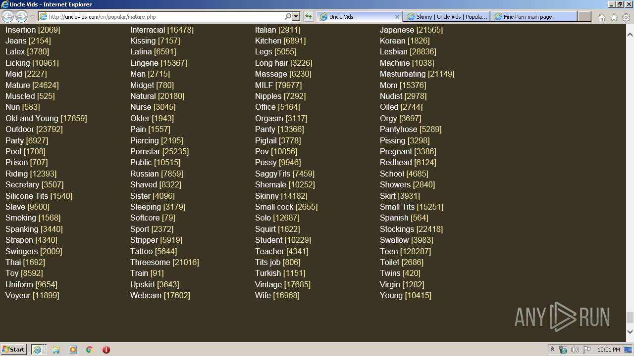Open the Tools gear menu
This screenshot has width=634, height=356.
(x=626, y=17)
